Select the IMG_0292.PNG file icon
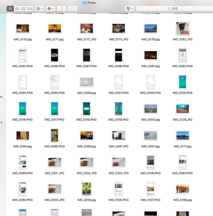Screen dimensions: 213x216 pyautogui.click(x=182, y=55)
